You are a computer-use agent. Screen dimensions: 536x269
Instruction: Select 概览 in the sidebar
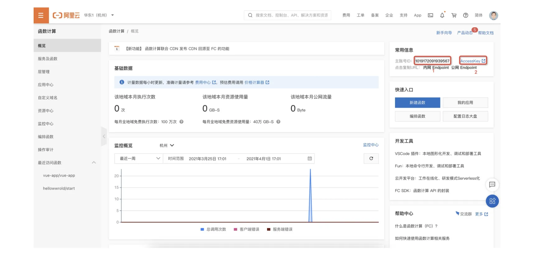coord(67,46)
